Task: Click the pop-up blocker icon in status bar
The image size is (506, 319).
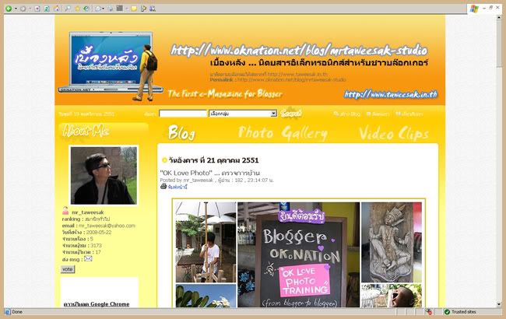Action: [x=429, y=312]
